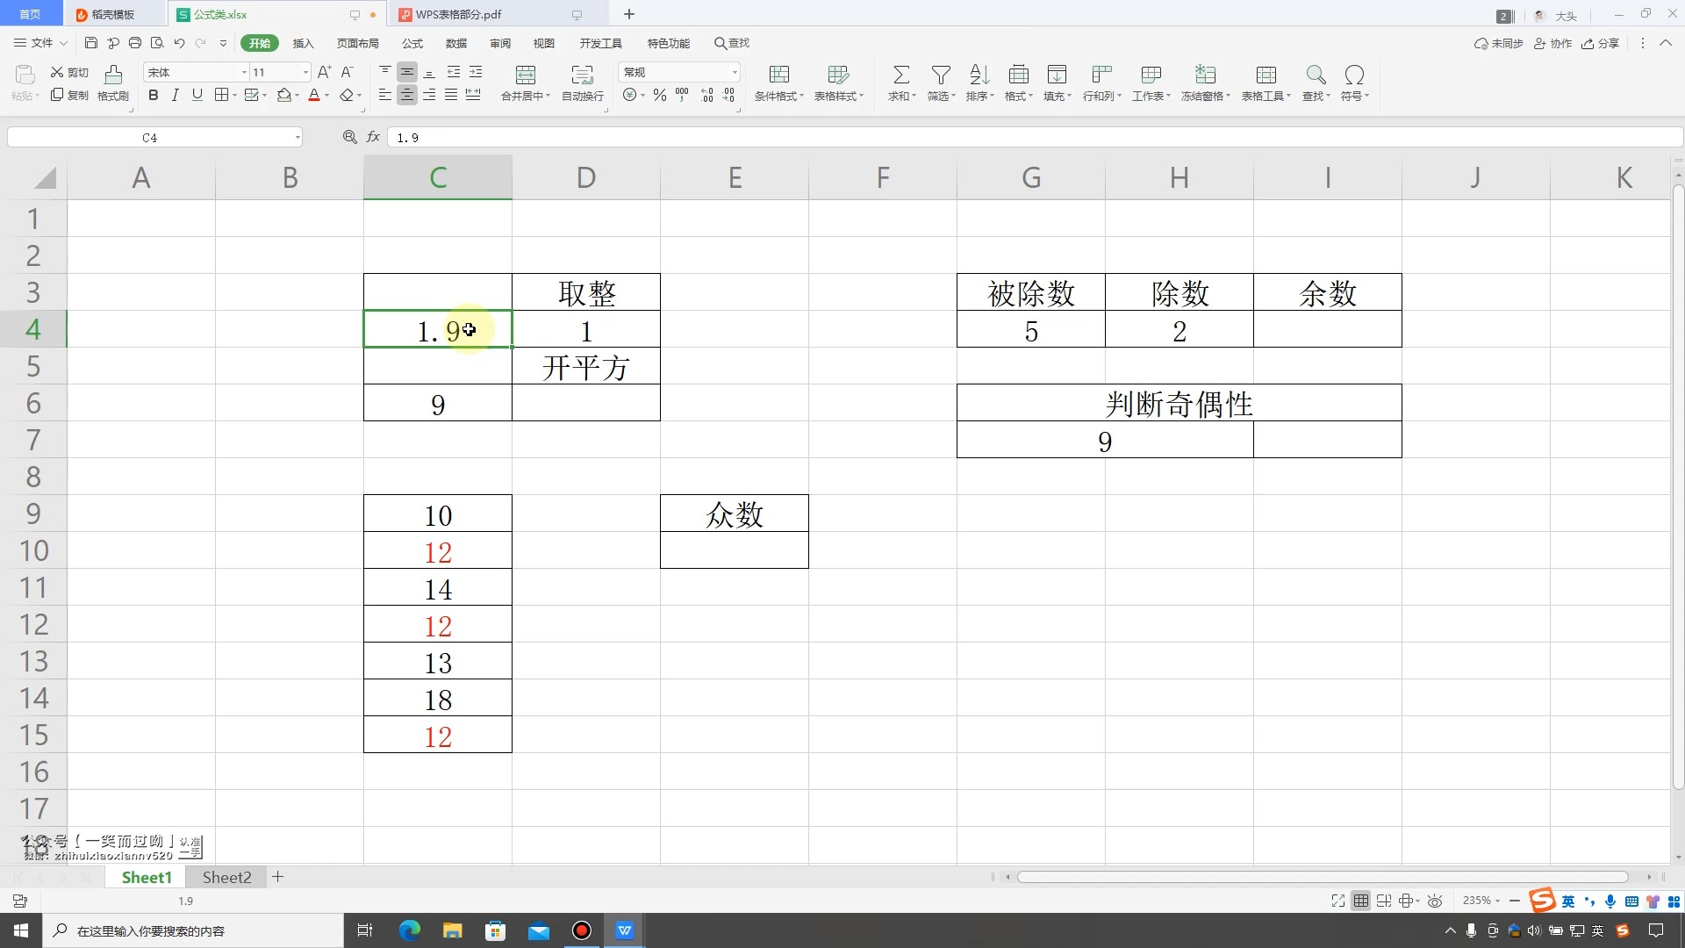Image resolution: width=1685 pixels, height=948 pixels.
Task: Open the number format dropdown 常规
Action: pyautogui.click(x=735, y=72)
